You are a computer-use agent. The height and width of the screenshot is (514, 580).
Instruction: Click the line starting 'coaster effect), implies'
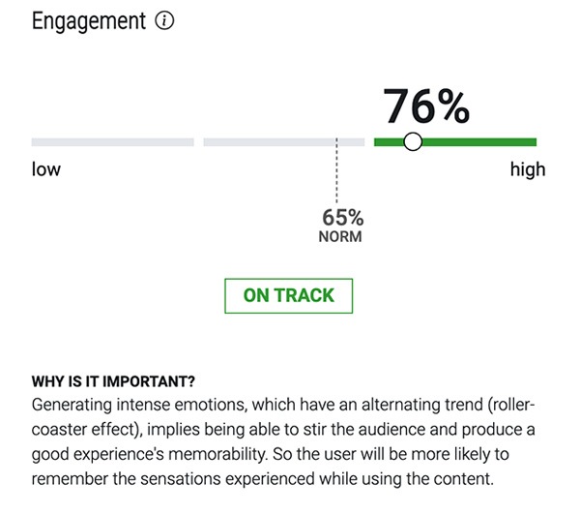click(283, 430)
